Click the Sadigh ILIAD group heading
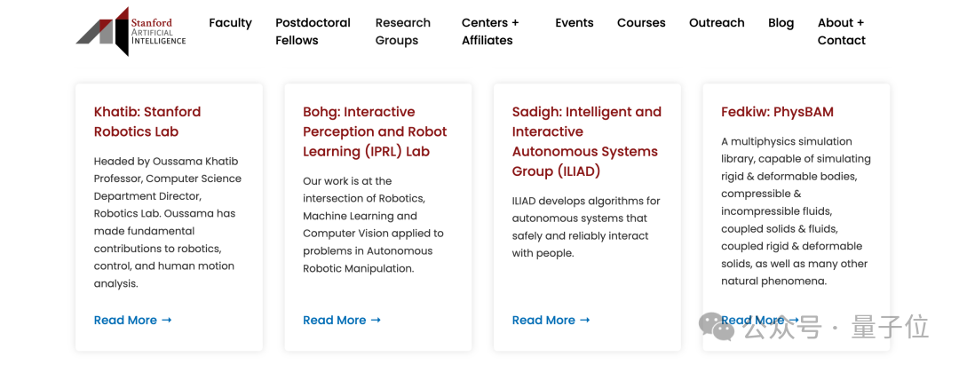 click(x=586, y=141)
